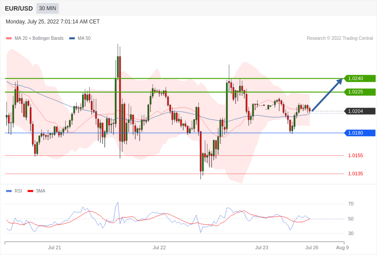377x255 pixels.
Task: Click the RSI 70 level label
Action: 351,204
